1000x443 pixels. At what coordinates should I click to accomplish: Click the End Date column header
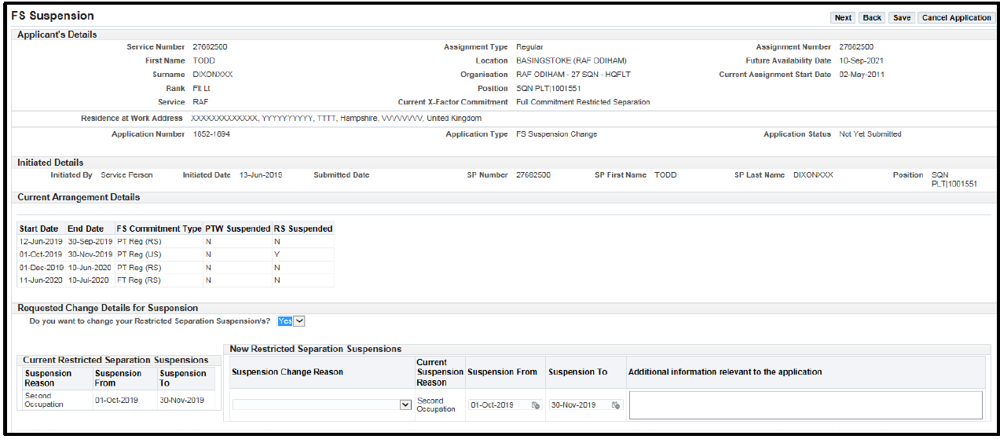[x=86, y=229]
